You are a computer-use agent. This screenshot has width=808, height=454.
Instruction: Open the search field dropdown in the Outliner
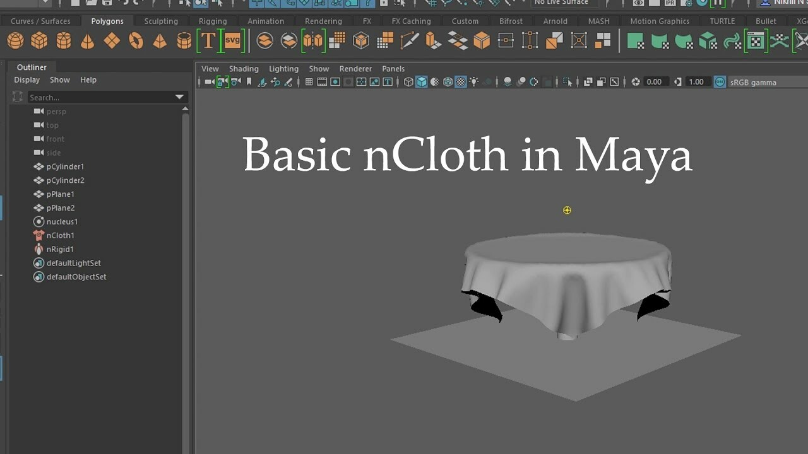pos(180,97)
